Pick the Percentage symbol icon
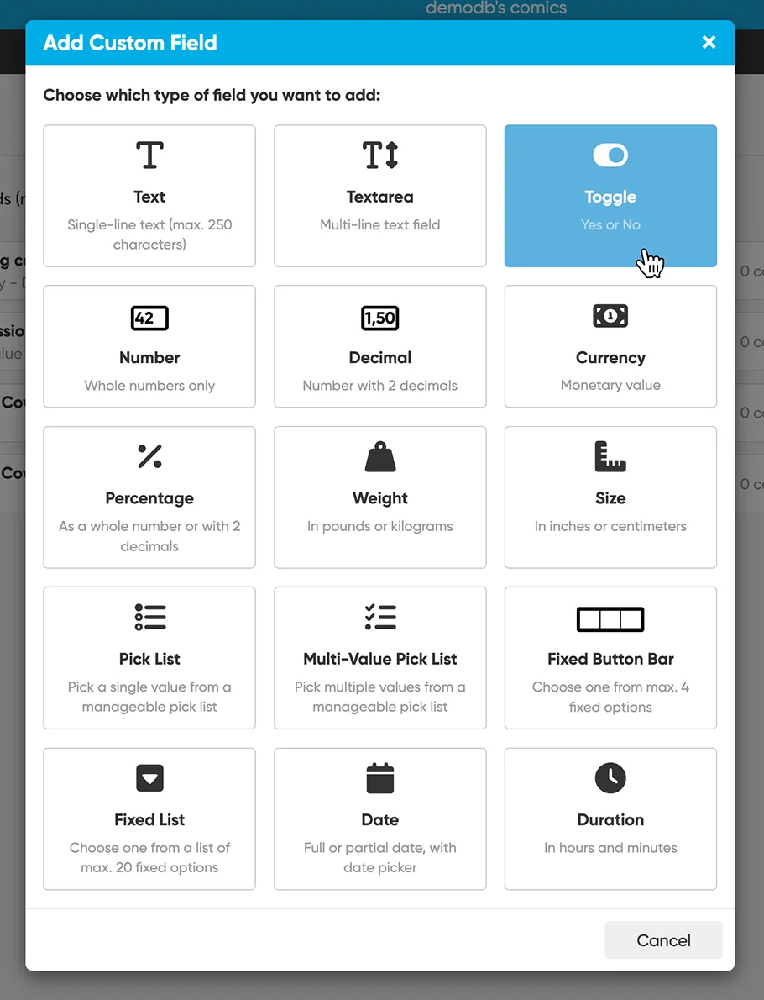764x1000 pixels. tap(149, 456)
